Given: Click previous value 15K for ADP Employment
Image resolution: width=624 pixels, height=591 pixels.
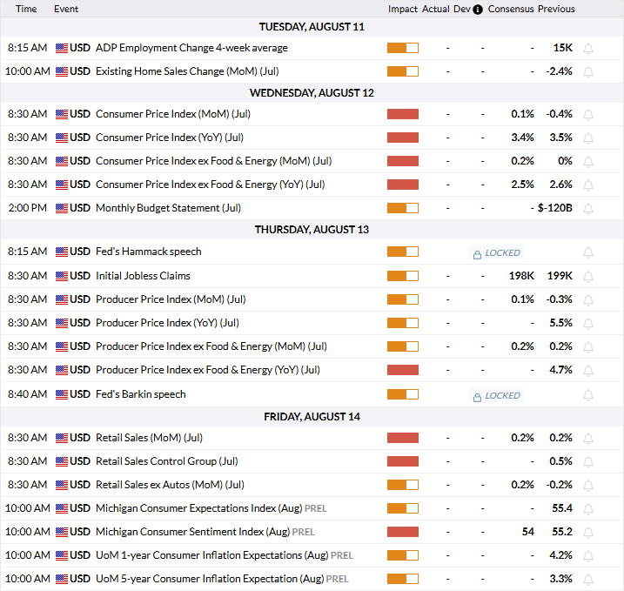Looking at the screenshot, I should (x=563, y=48).
